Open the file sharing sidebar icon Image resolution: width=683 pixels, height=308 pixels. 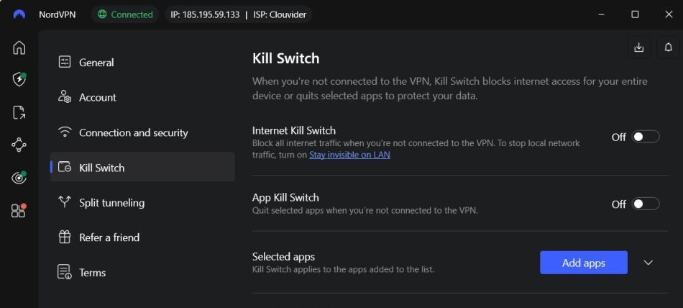tap(19, 112)
